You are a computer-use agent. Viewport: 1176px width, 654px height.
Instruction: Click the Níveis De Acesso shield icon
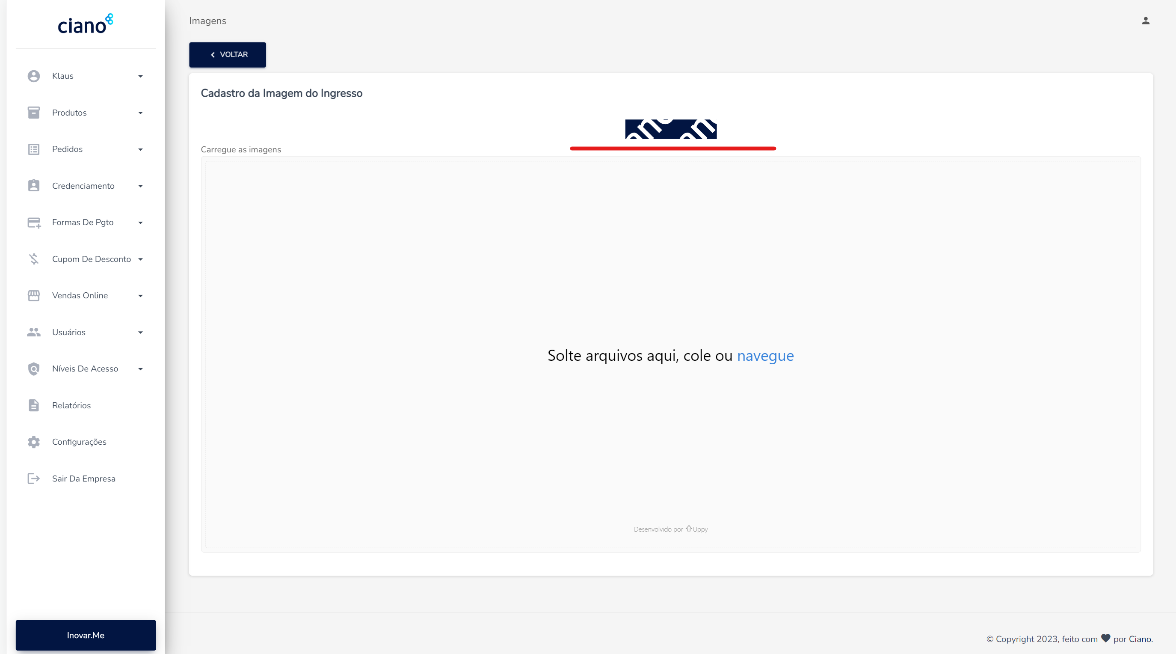[34, 369]
